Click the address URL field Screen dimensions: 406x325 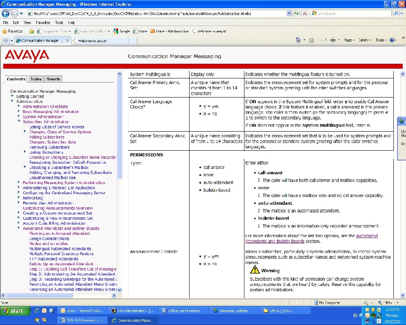tap(159, 13)
